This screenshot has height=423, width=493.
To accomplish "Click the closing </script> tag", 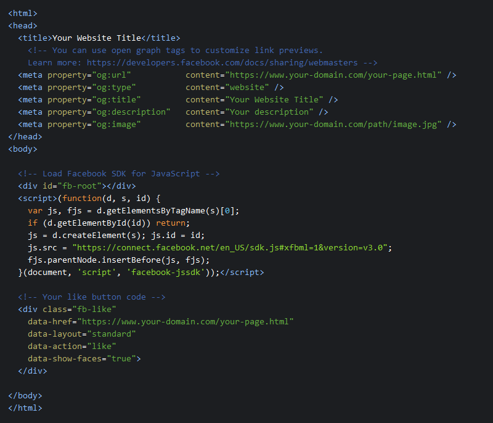I will 242,273.
